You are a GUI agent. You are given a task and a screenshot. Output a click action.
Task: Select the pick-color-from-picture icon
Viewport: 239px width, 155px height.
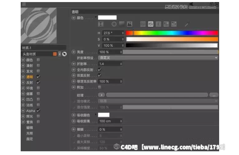[x=129, y=24]
